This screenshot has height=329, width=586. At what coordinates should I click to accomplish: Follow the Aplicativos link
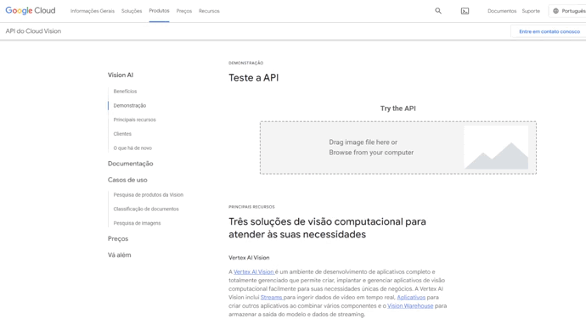411,298
